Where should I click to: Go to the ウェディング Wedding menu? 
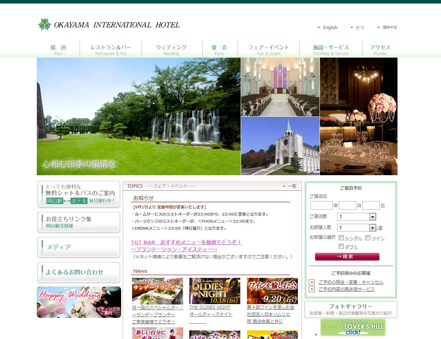171,49
